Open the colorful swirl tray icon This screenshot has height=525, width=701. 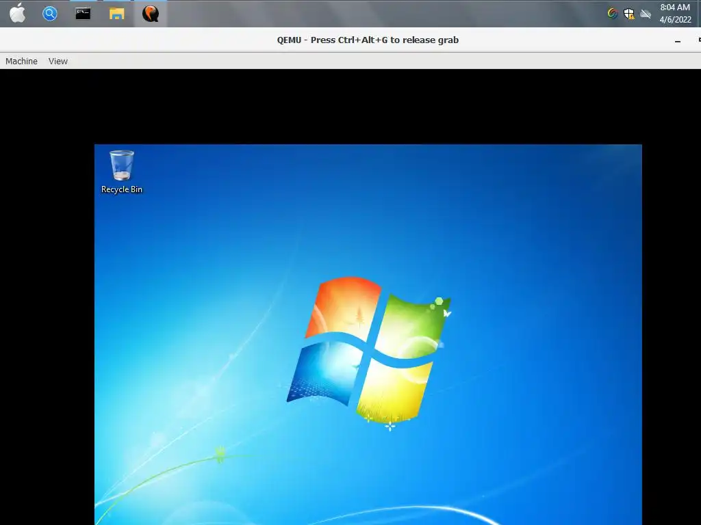point(613,14)
